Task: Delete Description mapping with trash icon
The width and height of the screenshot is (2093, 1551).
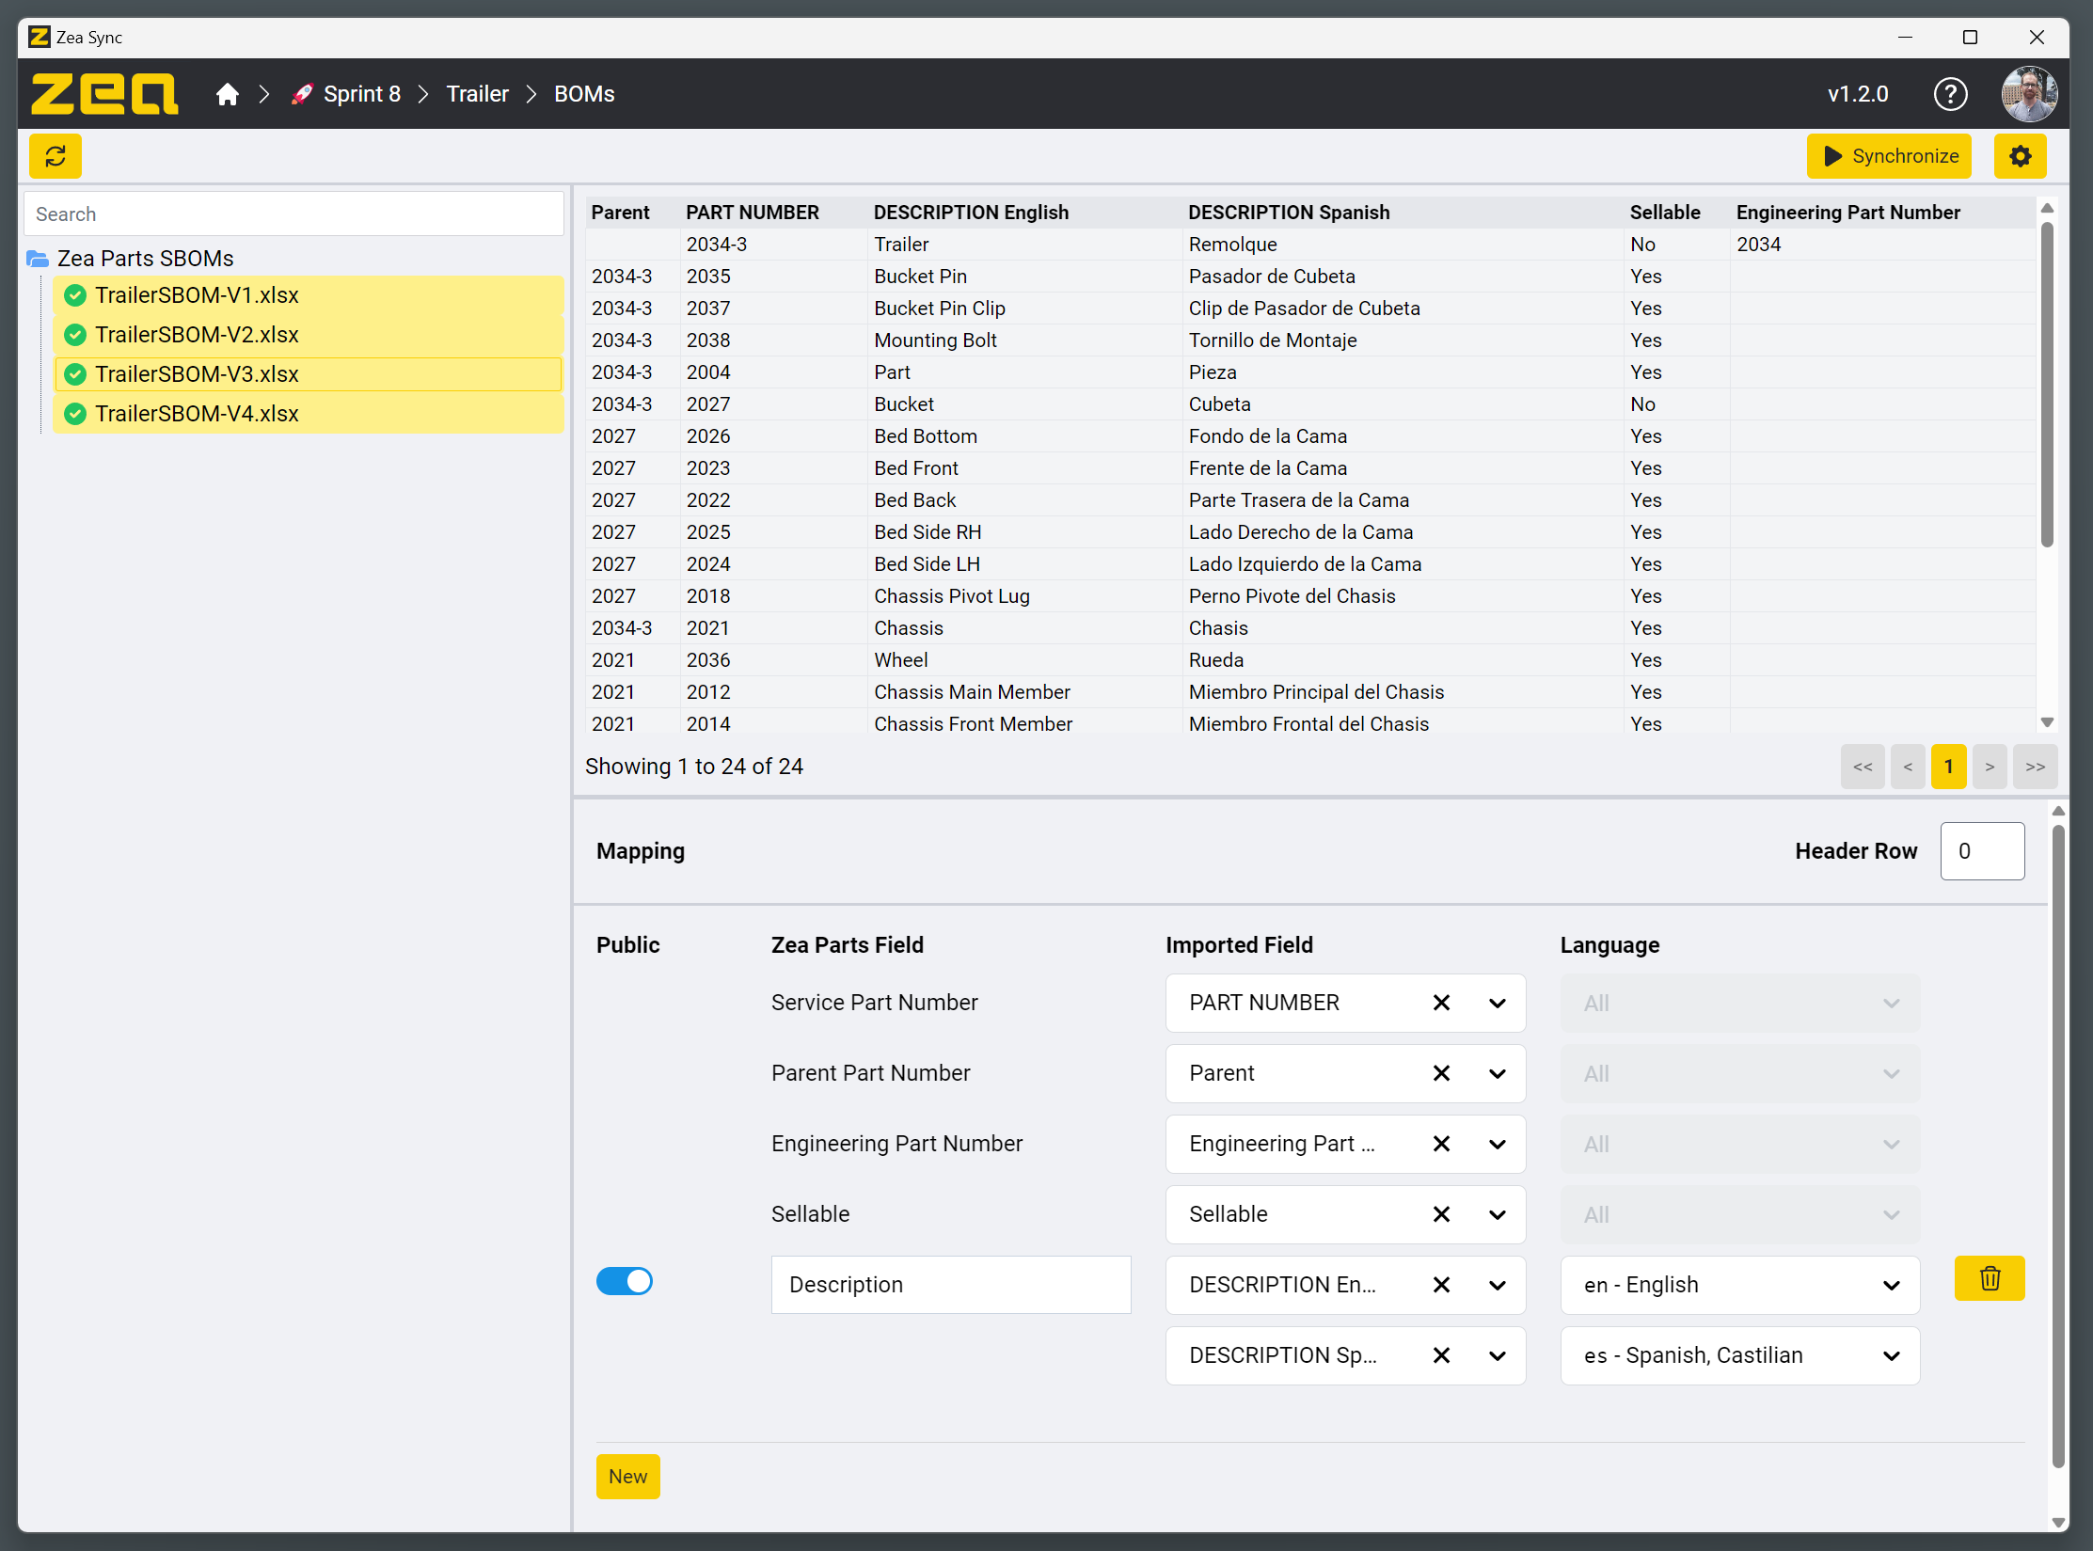Action: click(1989, 1279)
